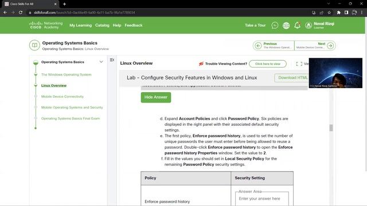Open the notifications bell

point(297,25)
